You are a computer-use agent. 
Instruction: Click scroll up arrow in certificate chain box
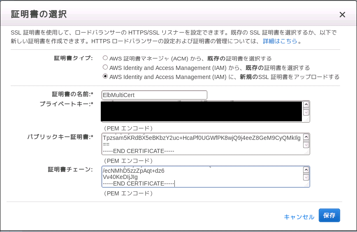(306, 170)
